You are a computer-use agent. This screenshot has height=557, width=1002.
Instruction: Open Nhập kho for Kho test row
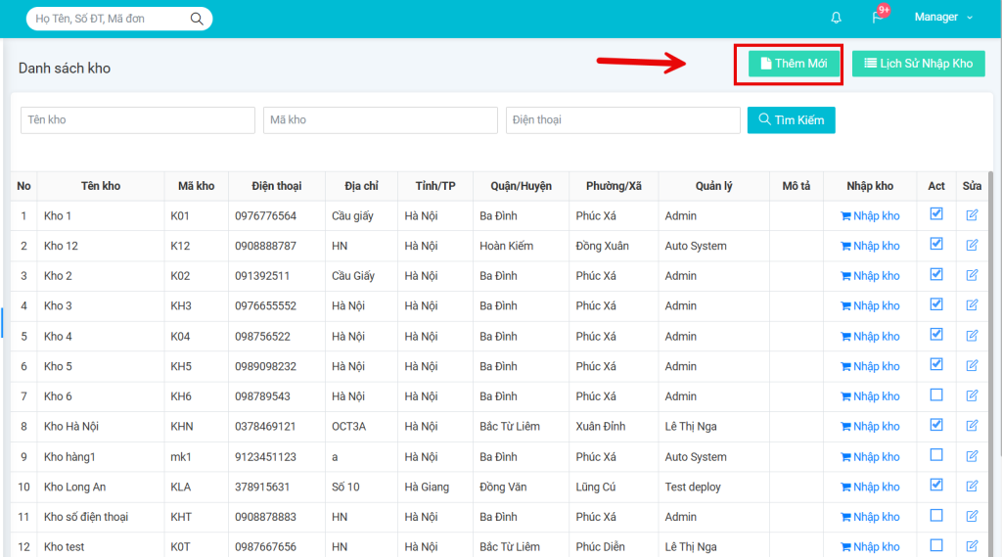point(870,547)
